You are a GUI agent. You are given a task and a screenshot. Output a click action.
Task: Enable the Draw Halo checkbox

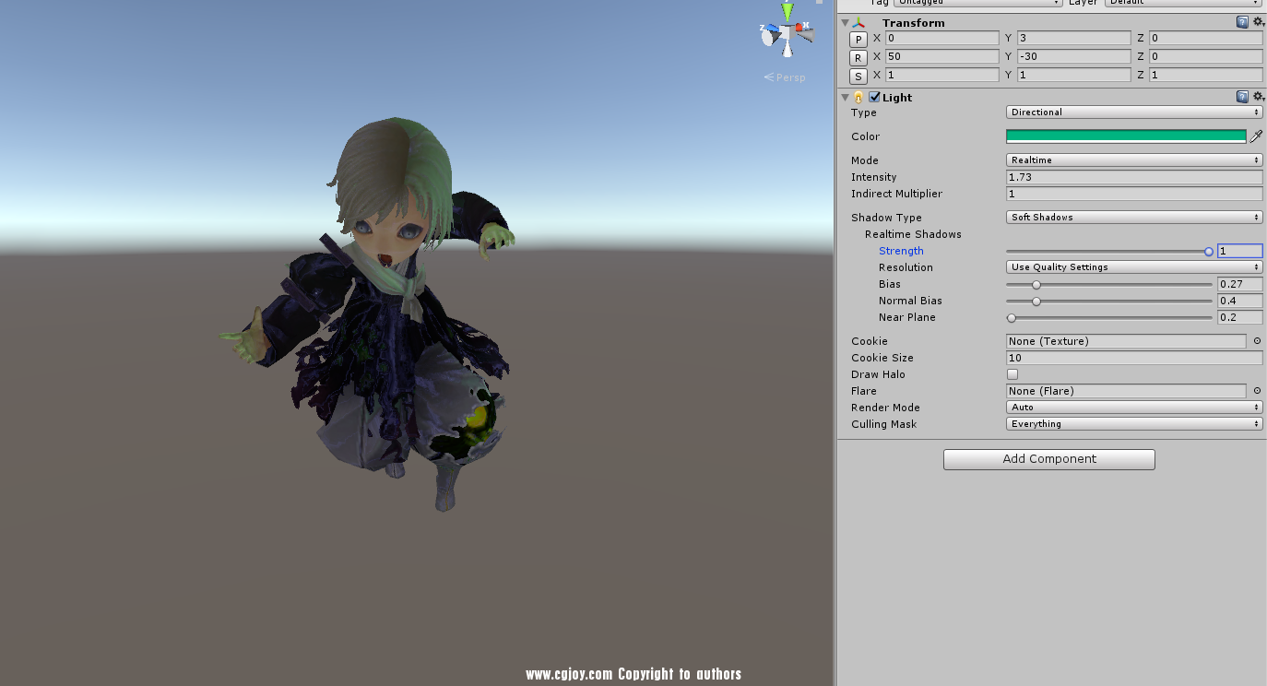click(x=1012, y=374)
